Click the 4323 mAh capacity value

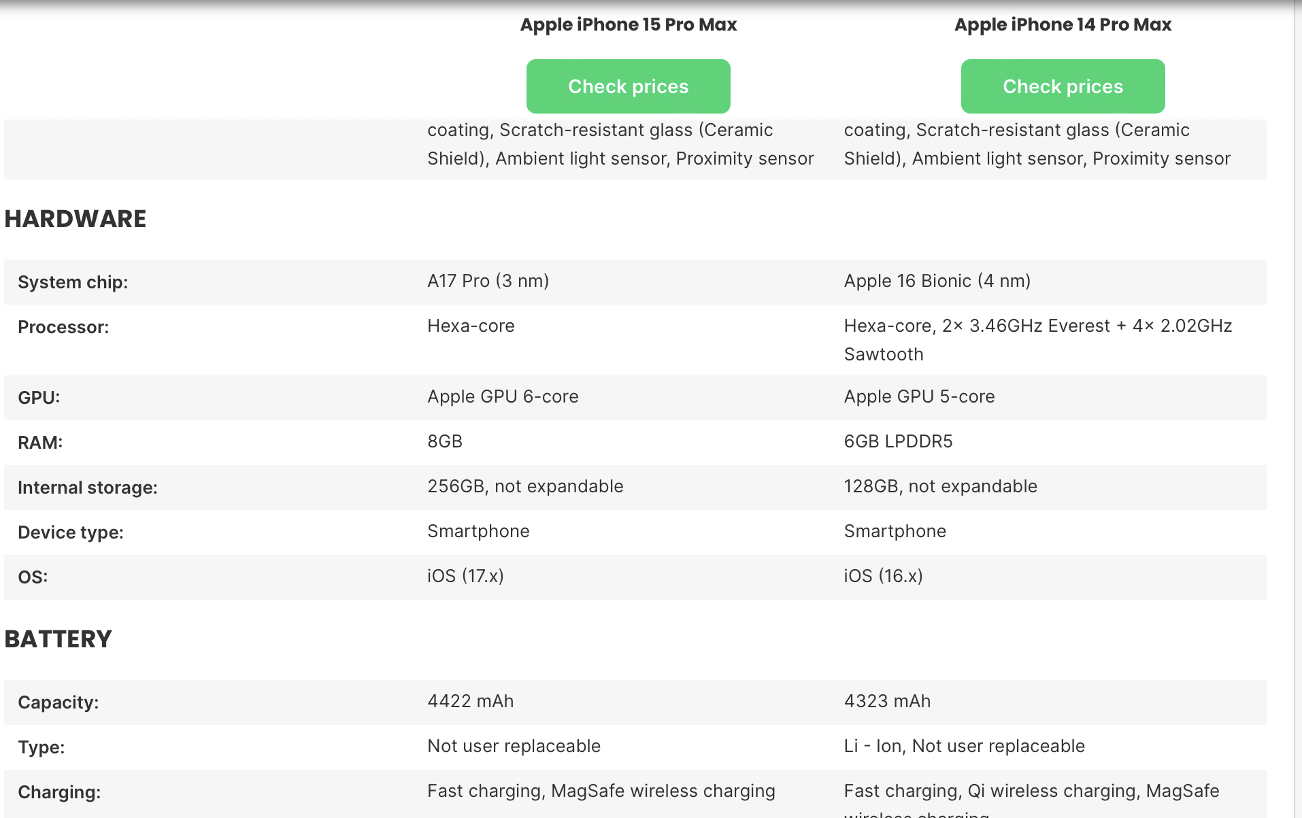click(x=887, y=701)
